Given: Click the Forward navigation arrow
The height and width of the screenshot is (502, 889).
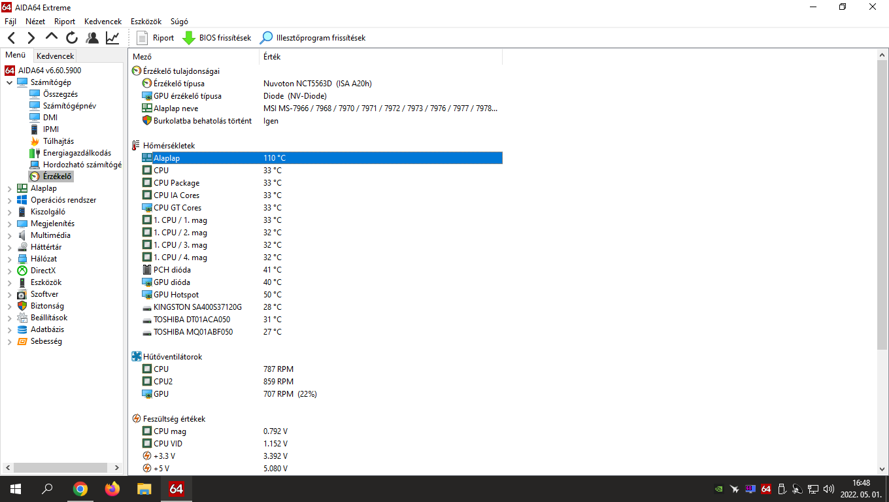Looking at the screenshot, I should [31, 38].
